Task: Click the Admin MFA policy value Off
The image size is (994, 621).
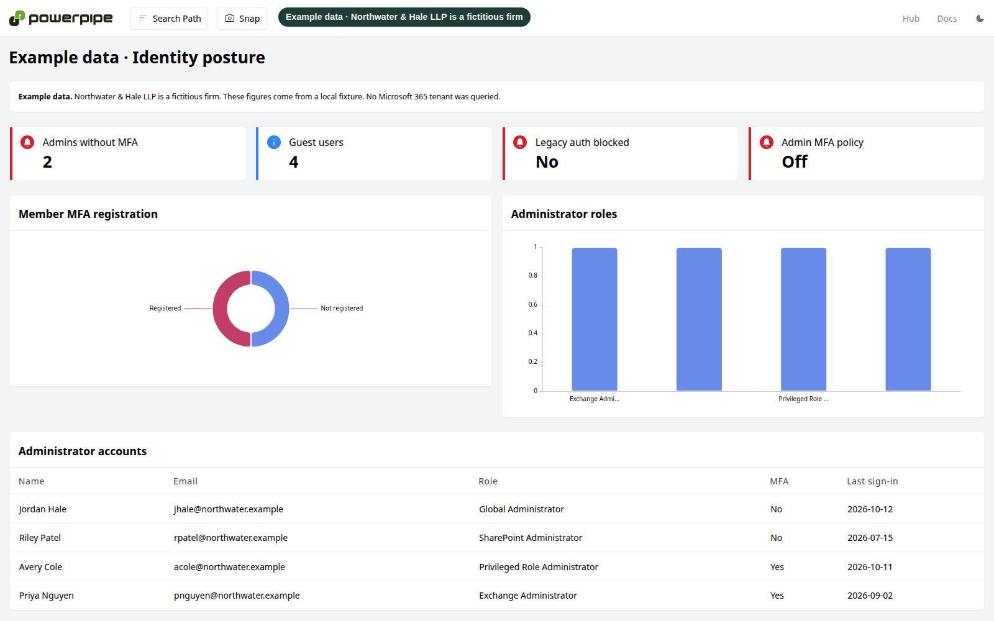Action: coord(795,162)
